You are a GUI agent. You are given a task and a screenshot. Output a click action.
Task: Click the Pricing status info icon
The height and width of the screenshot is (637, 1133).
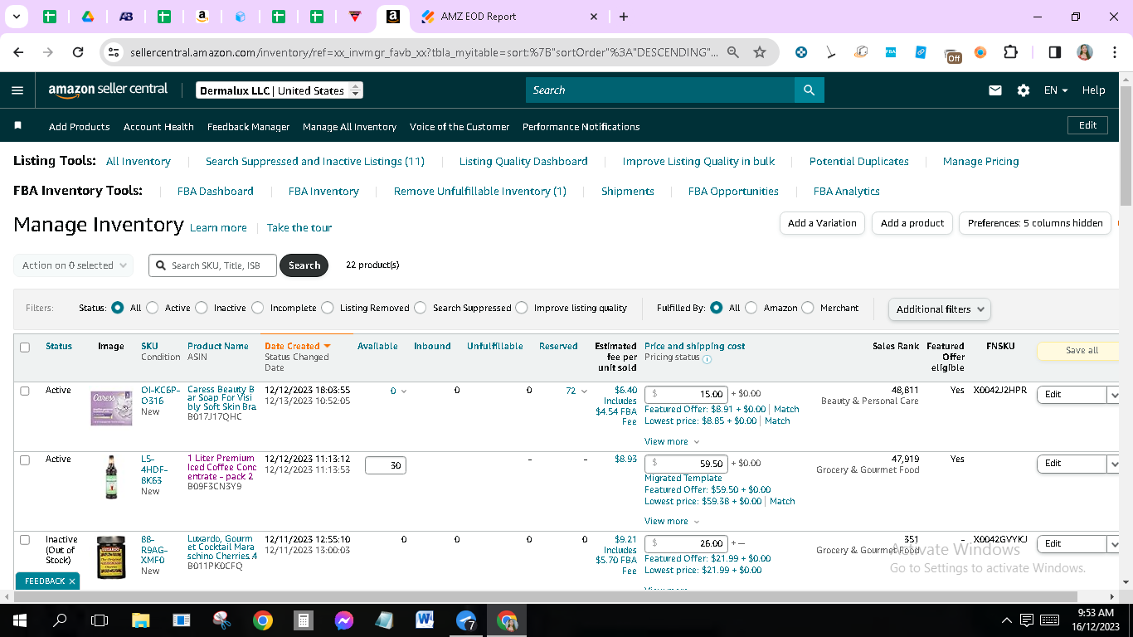[707, 359]
